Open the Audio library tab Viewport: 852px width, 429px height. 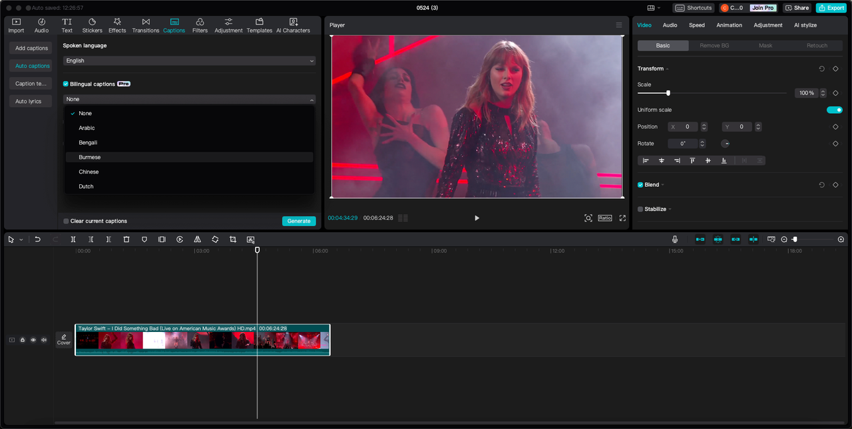click(41, 25)
